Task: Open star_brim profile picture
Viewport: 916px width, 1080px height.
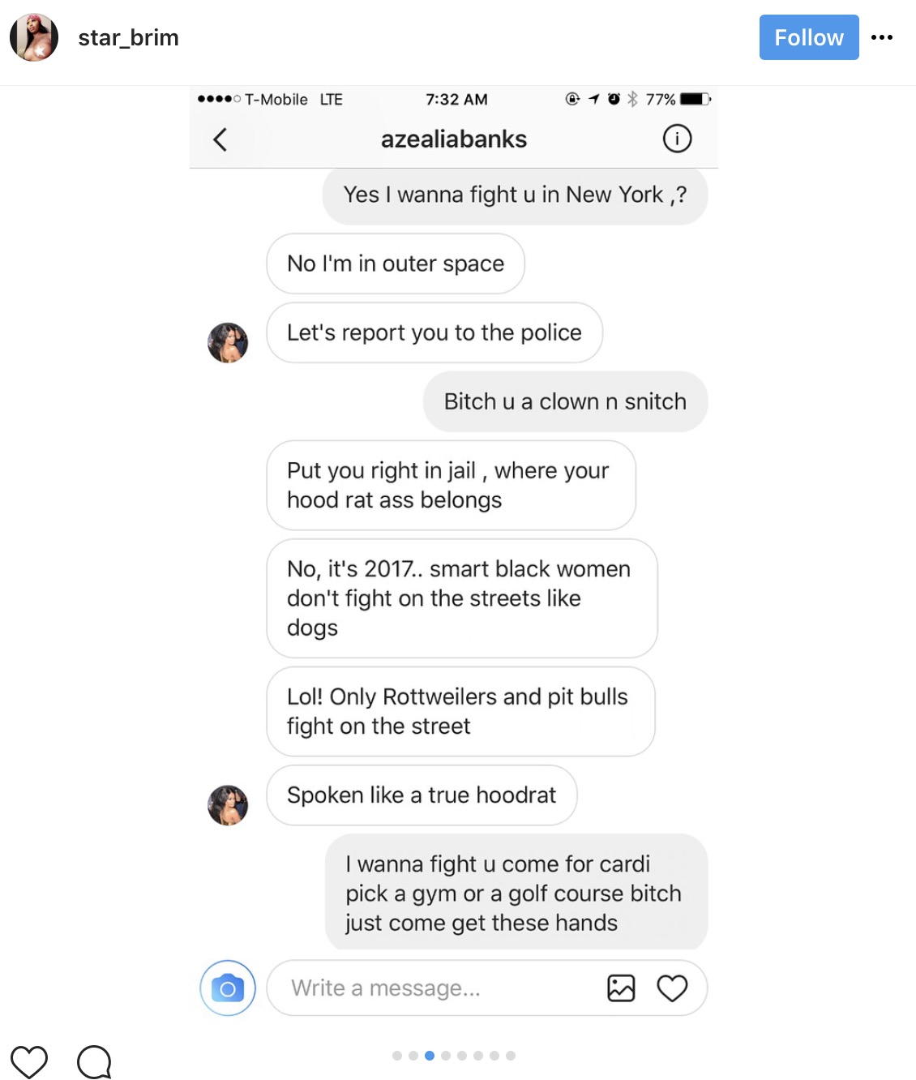Action: [x=34, y=37]
